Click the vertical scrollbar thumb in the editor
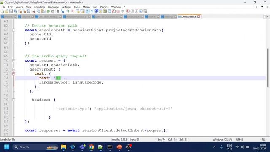This screenshot has width=270, height=152. click(267, 68)
